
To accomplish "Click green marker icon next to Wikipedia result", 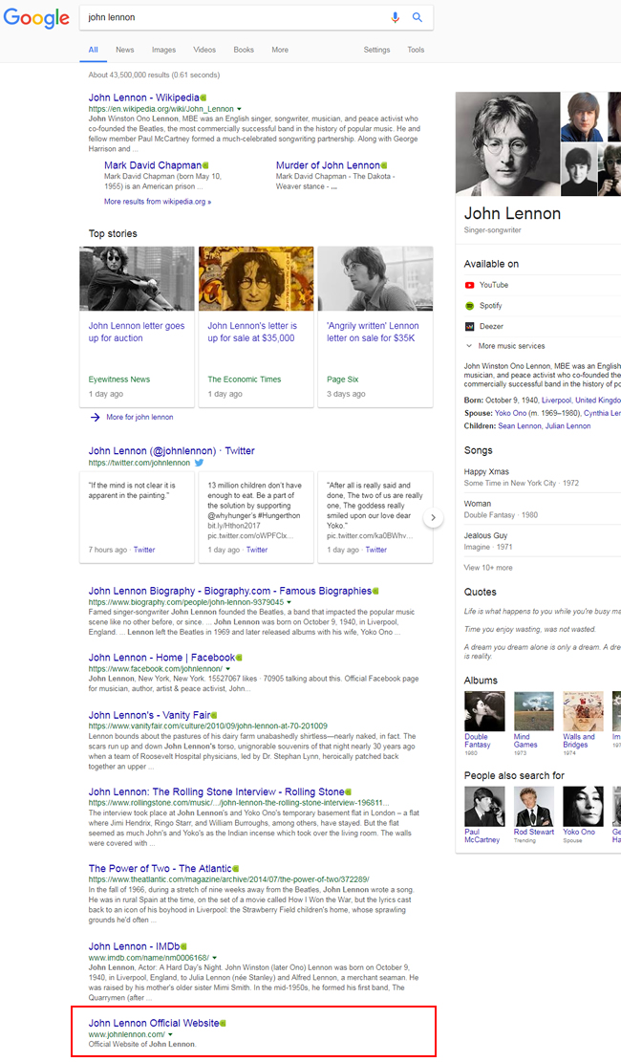I will [x=204, y=98].
